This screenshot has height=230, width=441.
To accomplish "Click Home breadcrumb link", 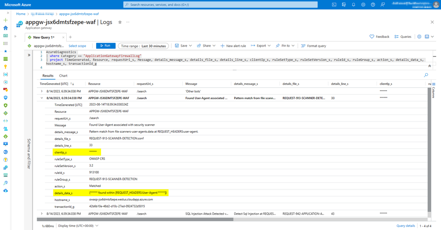I will (x=21, y=14).
